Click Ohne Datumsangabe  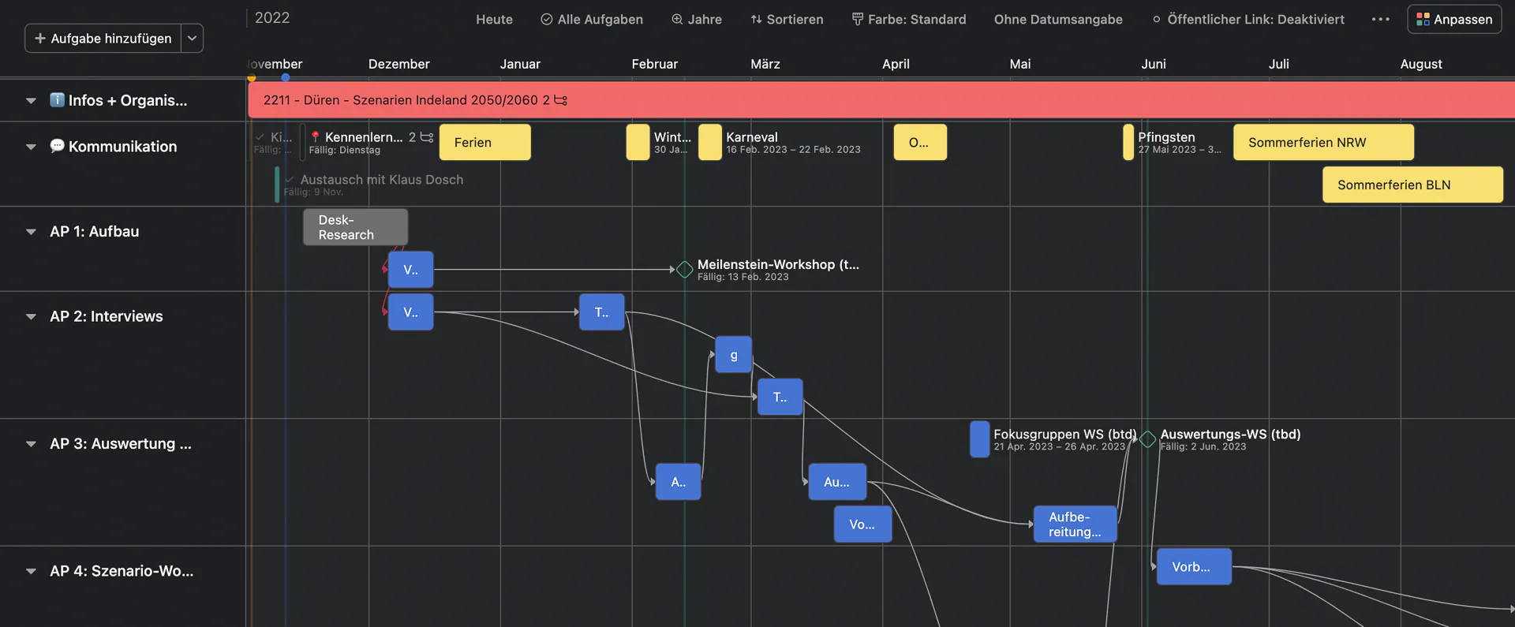point(1058,19)
